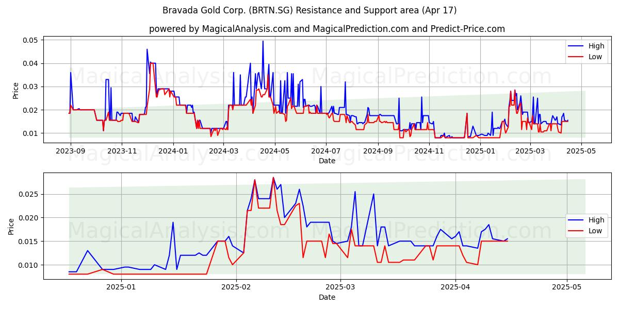Screen dimensions: 619x309
Task: Click the lower chart 'Price' axis label
Action: pyautogui.click(x=11, y=226)
